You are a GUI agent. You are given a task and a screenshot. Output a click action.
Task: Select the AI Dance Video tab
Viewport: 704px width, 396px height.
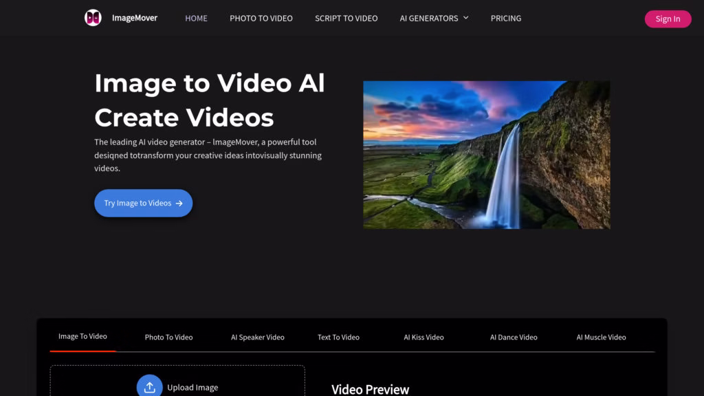click(513, 337)
